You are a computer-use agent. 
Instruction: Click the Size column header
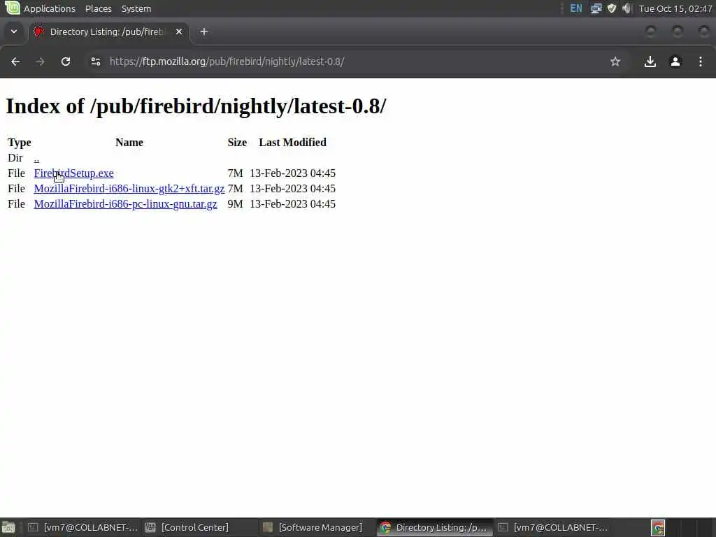[x=237, y=143]
